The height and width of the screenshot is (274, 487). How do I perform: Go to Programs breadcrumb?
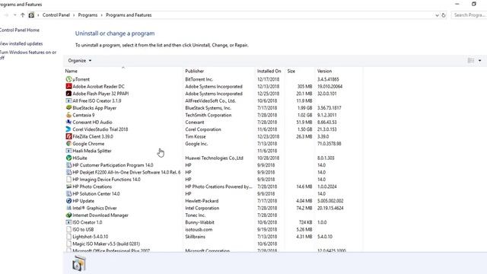tap(88, 15)
